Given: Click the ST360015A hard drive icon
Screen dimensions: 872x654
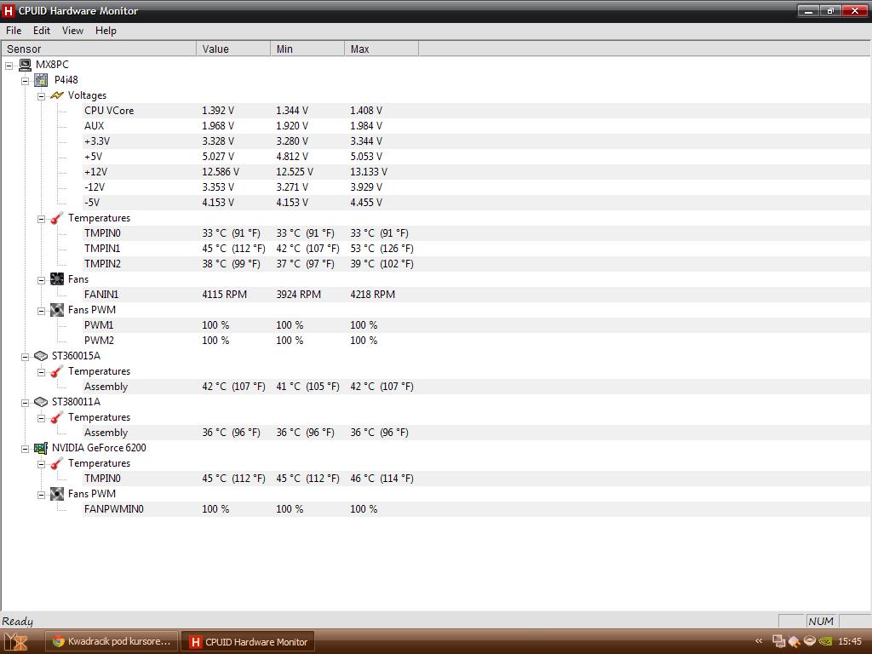Looking at the screenshot, I should 41,356.
